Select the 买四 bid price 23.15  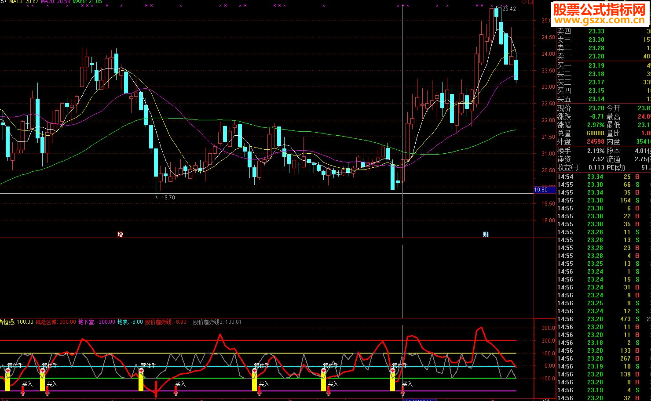(596, 90)
